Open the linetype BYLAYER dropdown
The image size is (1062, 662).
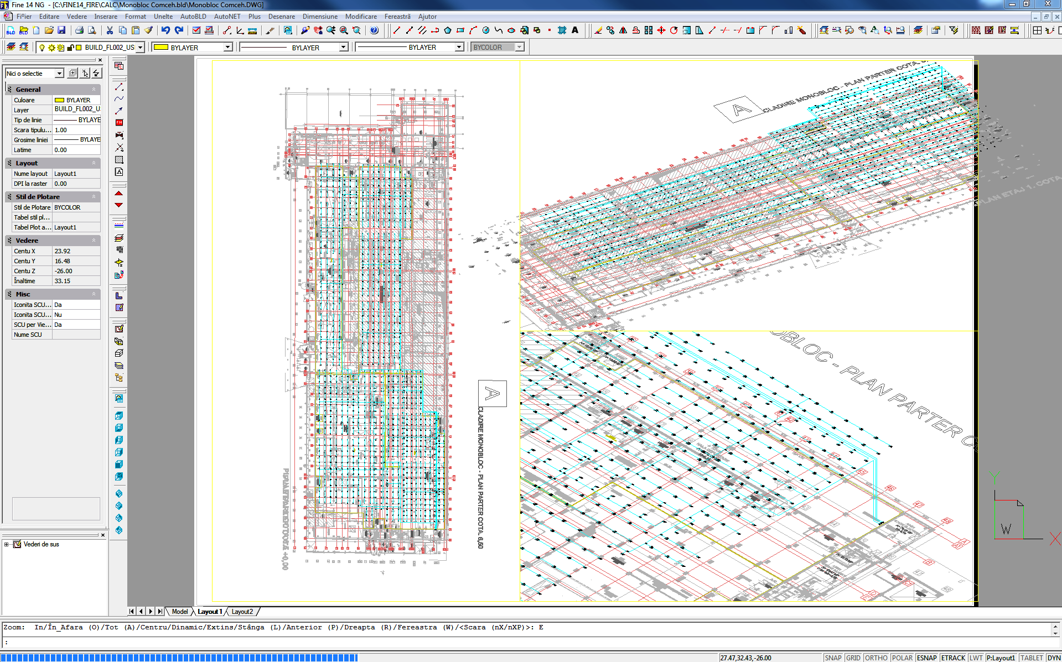[343, 48]
